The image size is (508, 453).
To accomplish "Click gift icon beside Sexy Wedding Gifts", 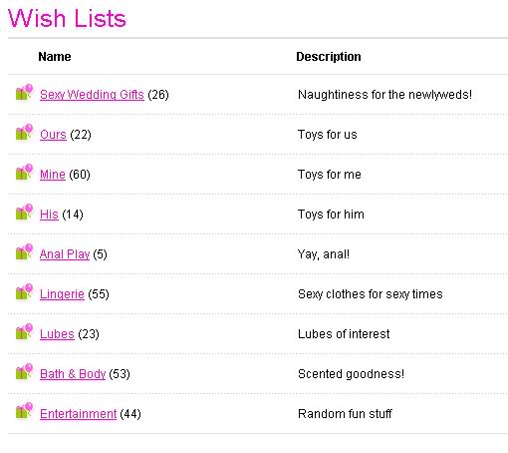I will click(24, 92).
